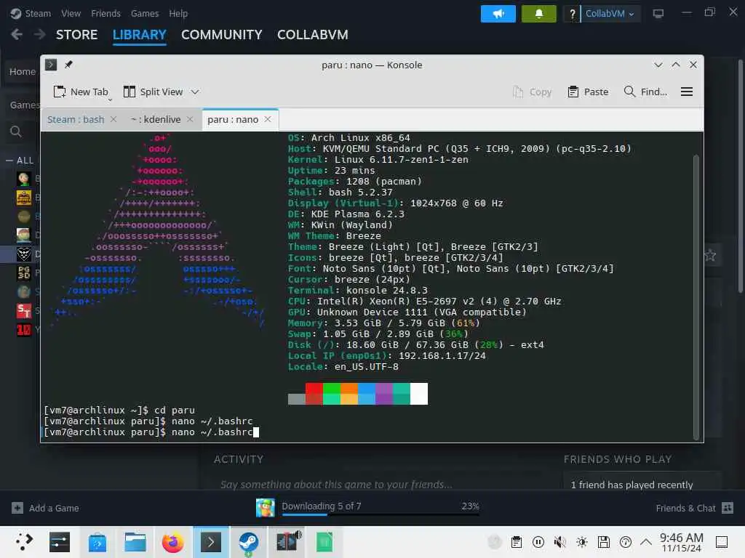
Task: Open the COLLABVM profile section
Action: (x=313, y=35)
